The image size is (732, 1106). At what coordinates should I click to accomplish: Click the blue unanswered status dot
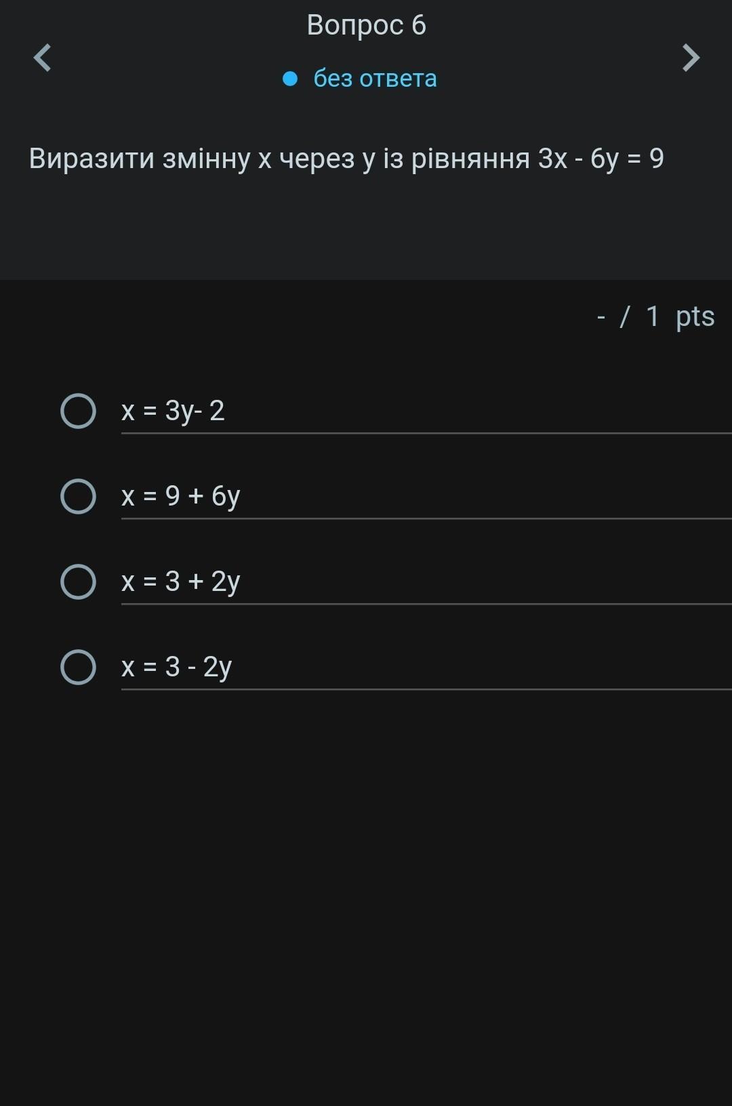point(290,79)
